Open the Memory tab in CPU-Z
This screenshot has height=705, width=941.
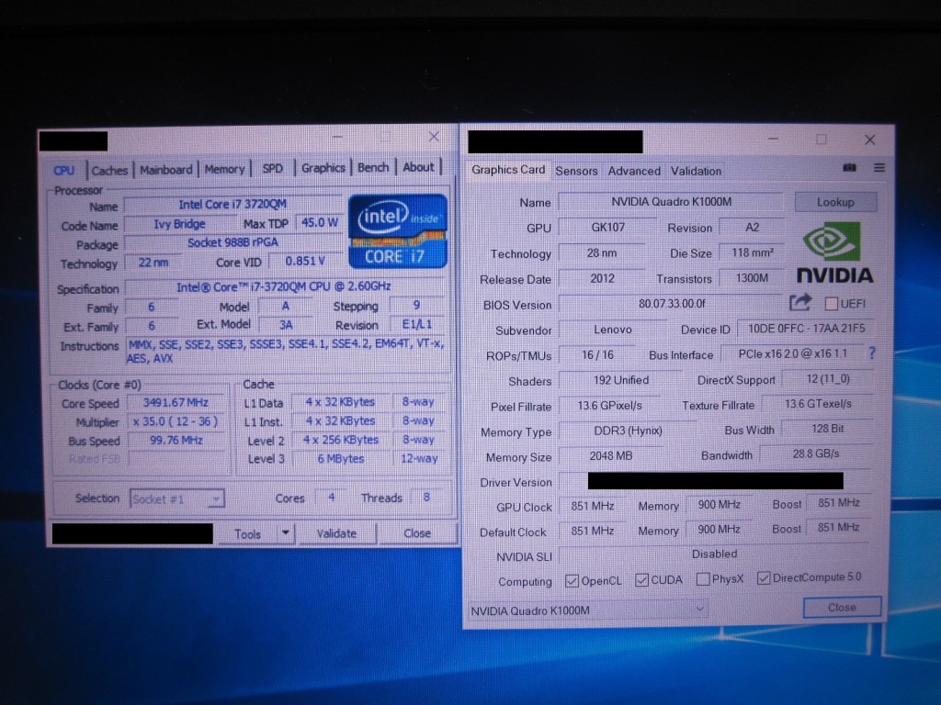(x=224, y=169)
